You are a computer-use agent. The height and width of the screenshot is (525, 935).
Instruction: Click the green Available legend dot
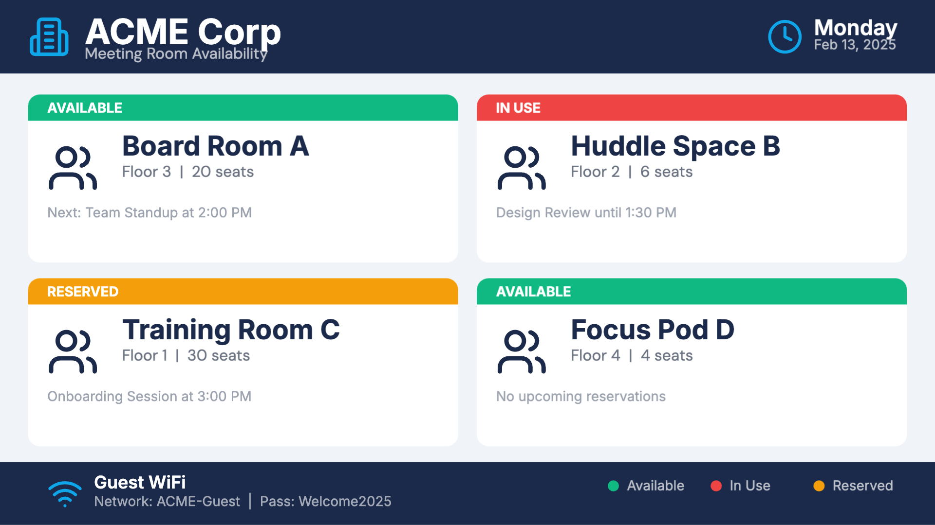[x=613, y=486]
